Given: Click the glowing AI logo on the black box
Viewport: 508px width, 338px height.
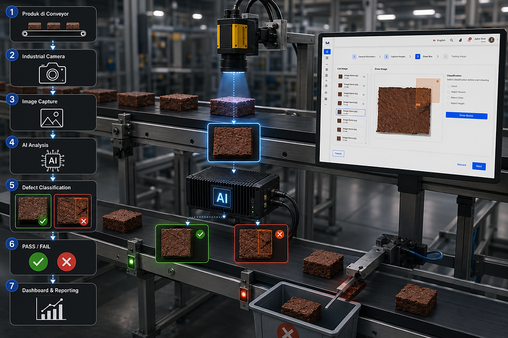Looking at the screenshot, I should click(x=222, y=198).
